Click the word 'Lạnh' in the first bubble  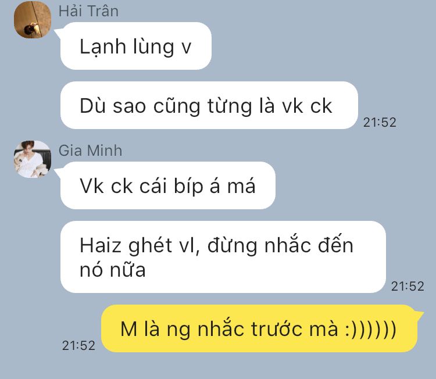(102, 47)
